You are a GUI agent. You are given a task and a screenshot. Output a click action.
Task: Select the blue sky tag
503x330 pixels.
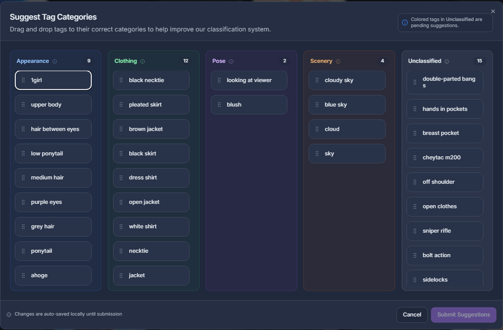click(347, 105)
